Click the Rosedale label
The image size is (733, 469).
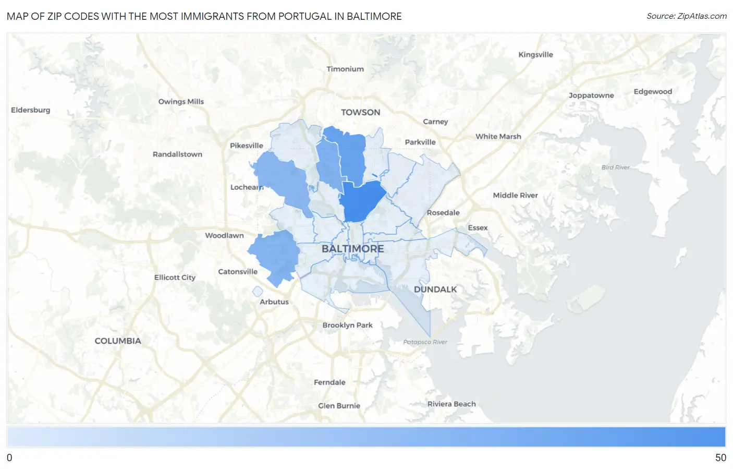pos(443,213)
